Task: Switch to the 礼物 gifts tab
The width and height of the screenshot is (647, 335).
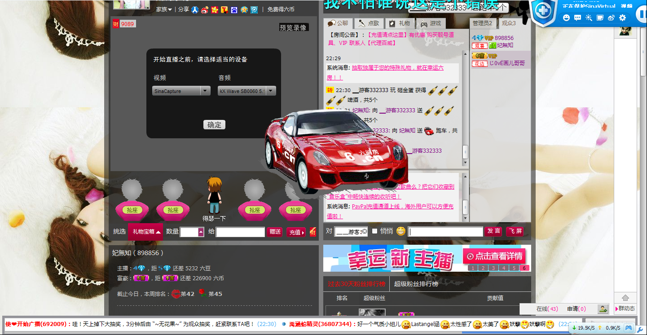Action: point(399,23)
